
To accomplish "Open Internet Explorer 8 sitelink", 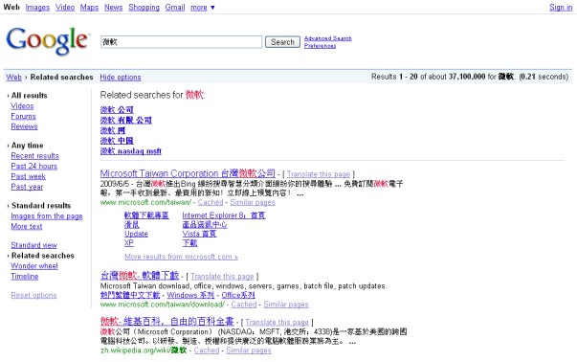I will 224,215.
